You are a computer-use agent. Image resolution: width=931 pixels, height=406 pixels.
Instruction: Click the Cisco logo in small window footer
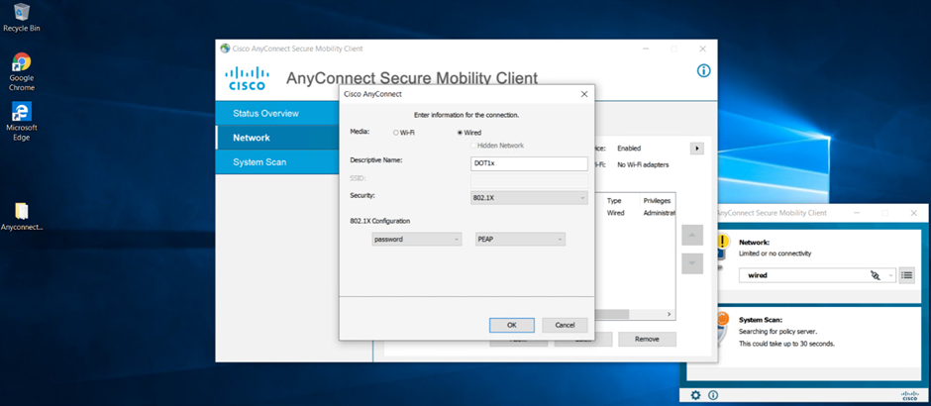(x=909, y=395)
